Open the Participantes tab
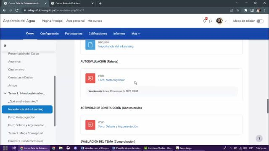Viewport: 269px width, 151px height. [74, 34]
